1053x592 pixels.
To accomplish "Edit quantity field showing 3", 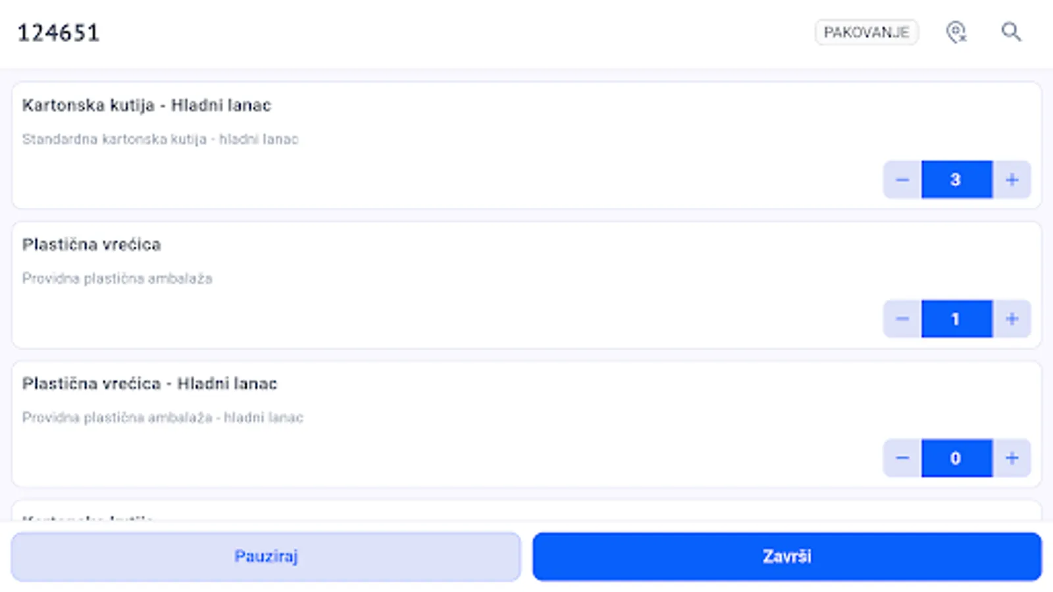I will 956,180.
